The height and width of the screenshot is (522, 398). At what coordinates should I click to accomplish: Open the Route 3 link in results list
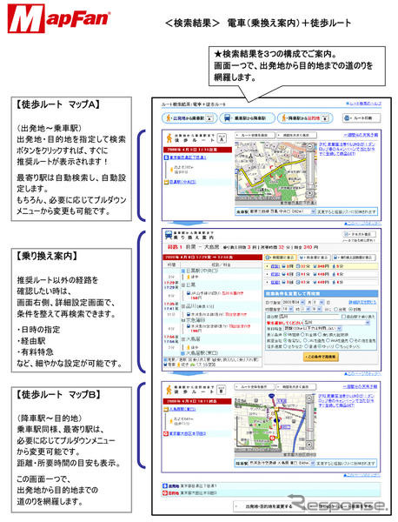click(275, 282)
